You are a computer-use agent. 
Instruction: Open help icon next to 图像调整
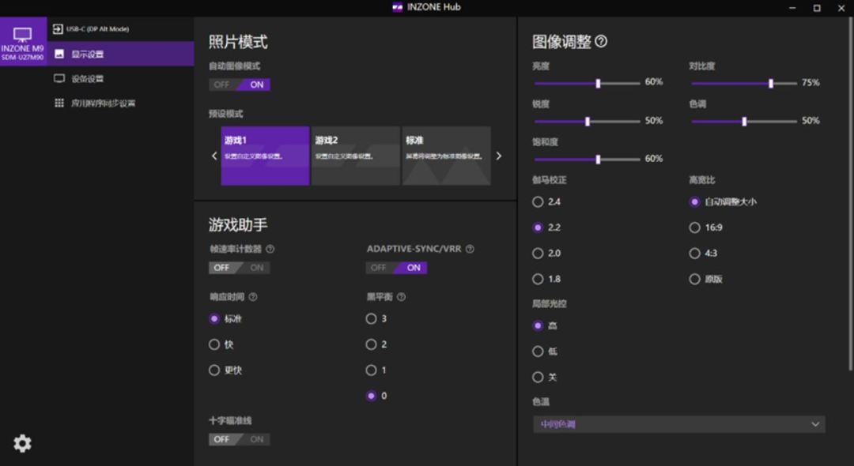pos(601,41)
